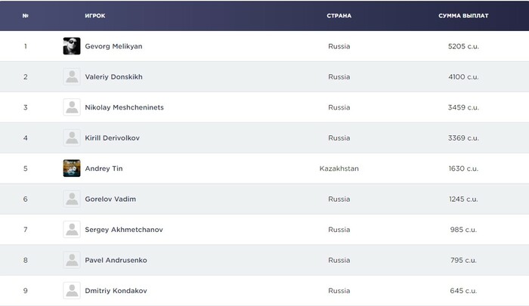Open Kirill Derivolkov's name link
Screen dimensions: 529x306
pos(118,138)
